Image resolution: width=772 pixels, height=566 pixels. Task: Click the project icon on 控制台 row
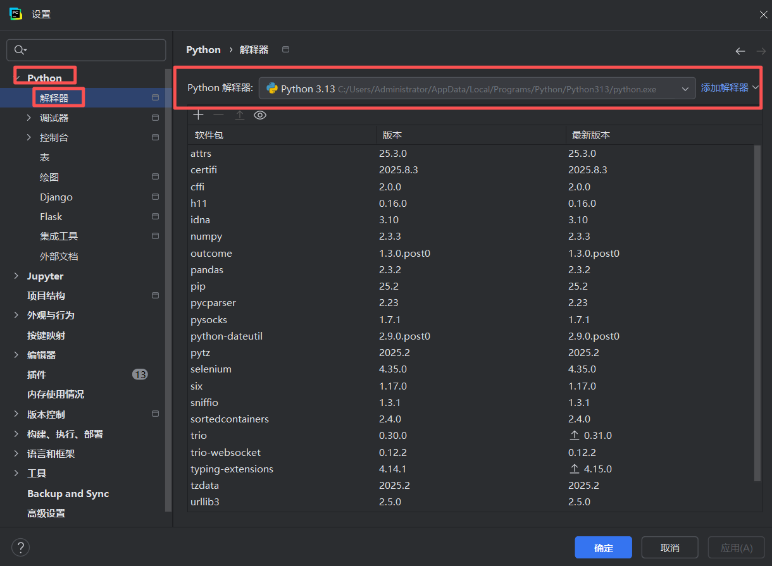[156, 137]
